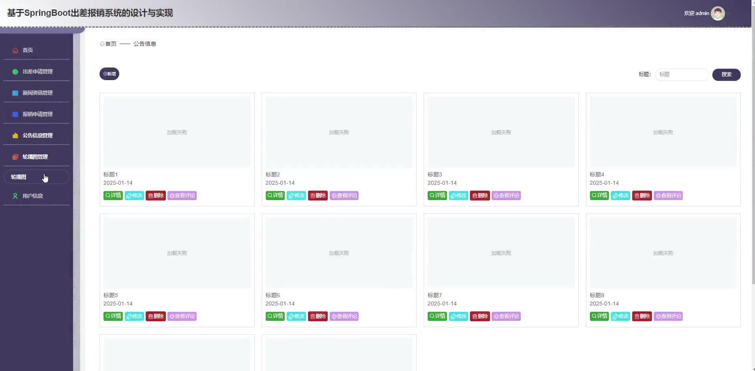Click red icon beside 轮播图管理

(x=15, y=157)
